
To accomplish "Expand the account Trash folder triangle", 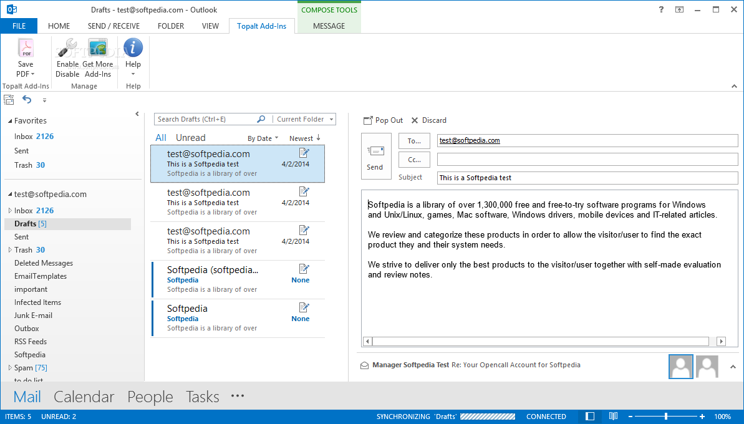I will click(x=10, y=249).
